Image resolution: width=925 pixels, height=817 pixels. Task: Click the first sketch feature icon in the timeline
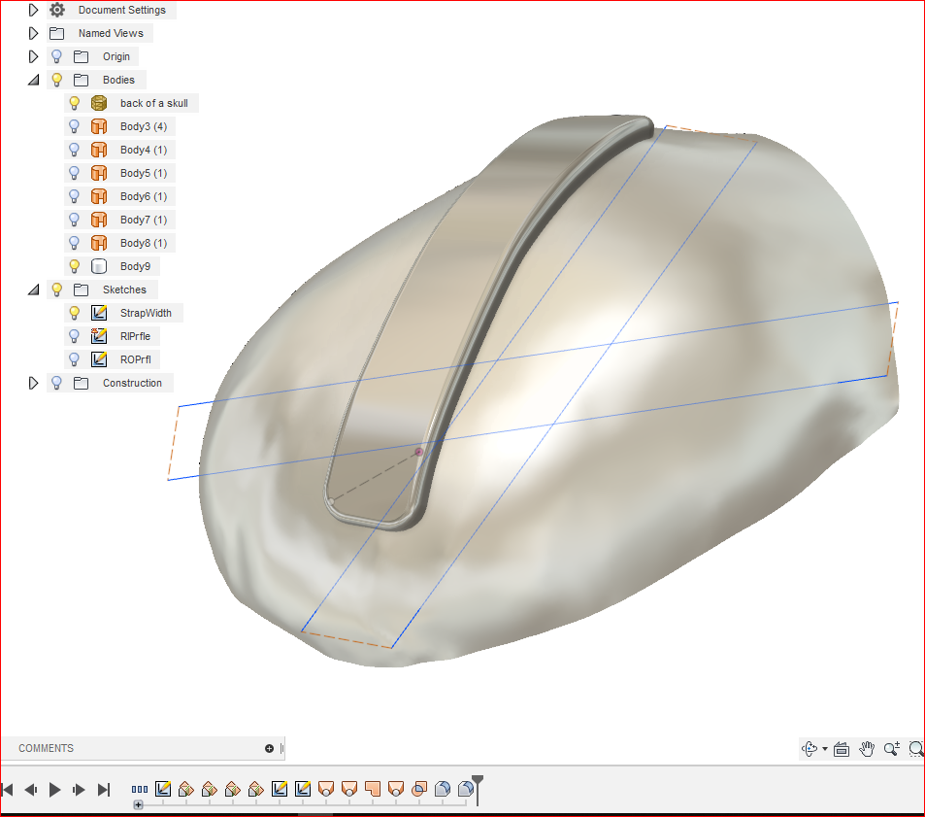163,789
